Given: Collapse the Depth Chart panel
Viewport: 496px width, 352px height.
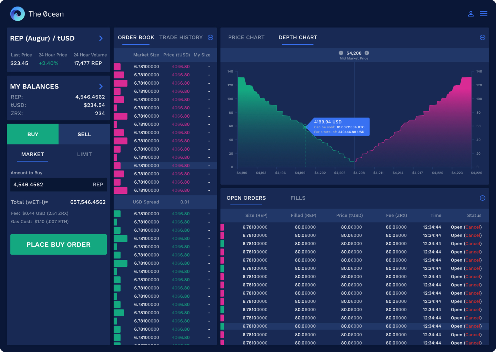Looking at the screenshot, I should point(482,38).
